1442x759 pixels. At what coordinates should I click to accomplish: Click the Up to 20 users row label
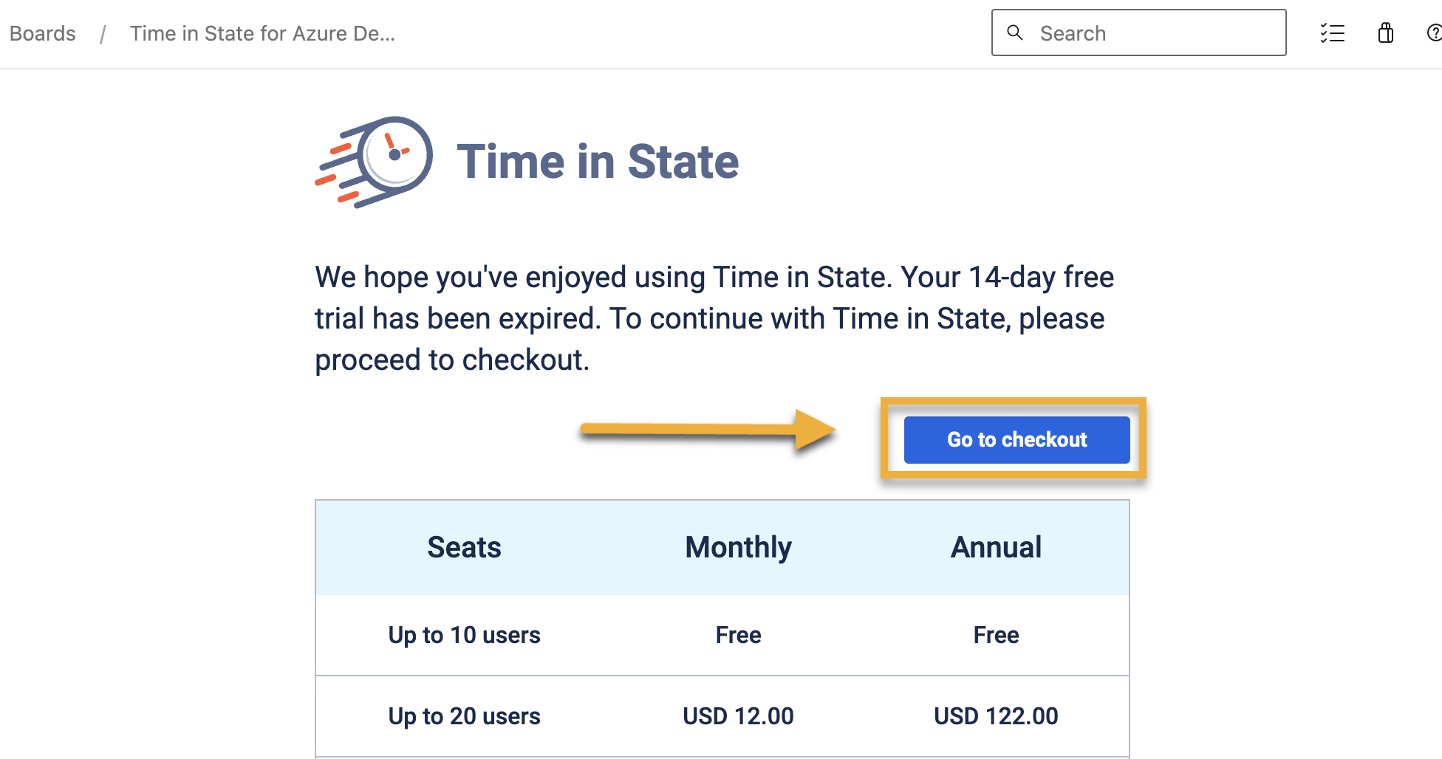(464, 716)
